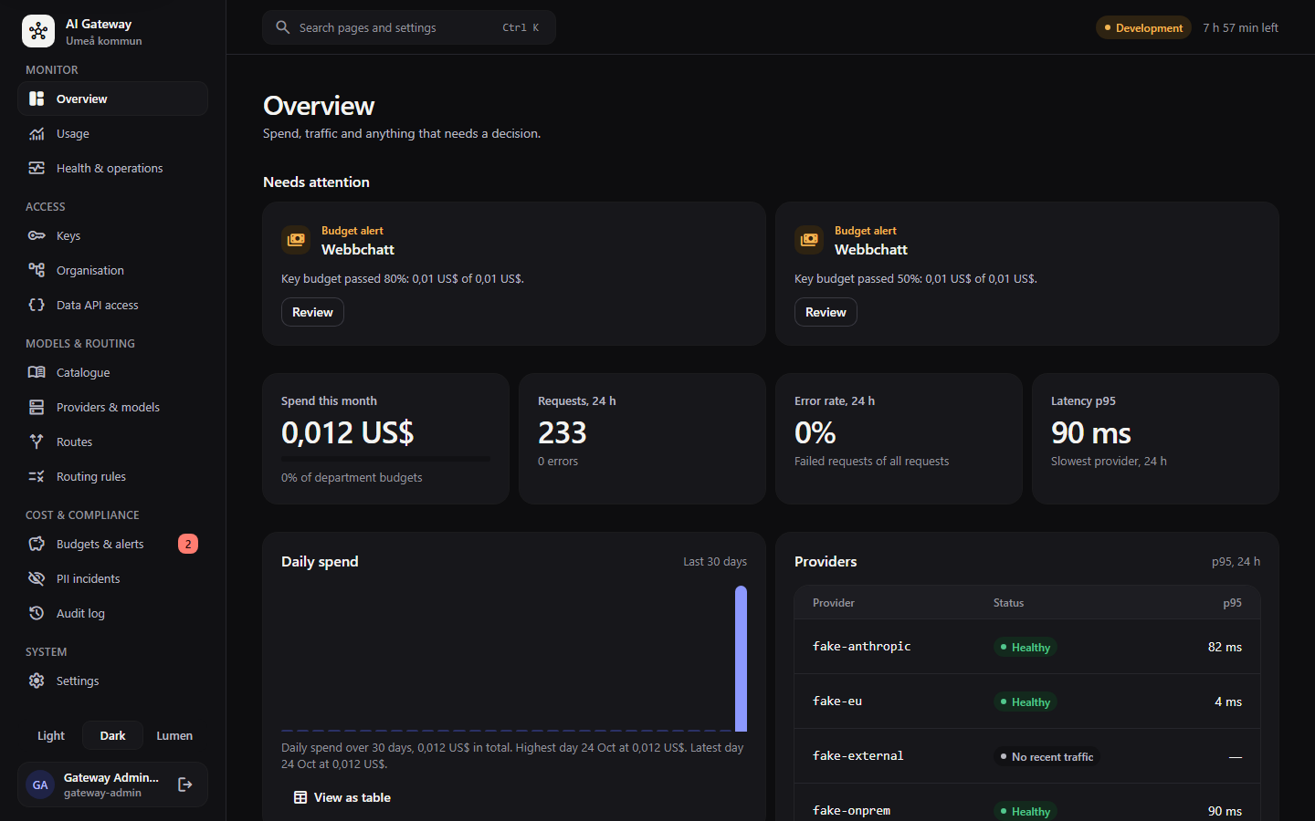This screenshot has width=1315, height=821.
Task: Open Health & operations
Action: (x=112, y=168)
